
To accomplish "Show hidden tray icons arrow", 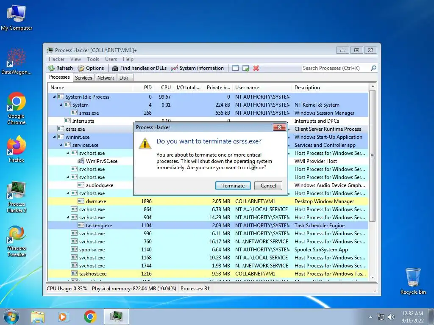I will tap(370, 317).
